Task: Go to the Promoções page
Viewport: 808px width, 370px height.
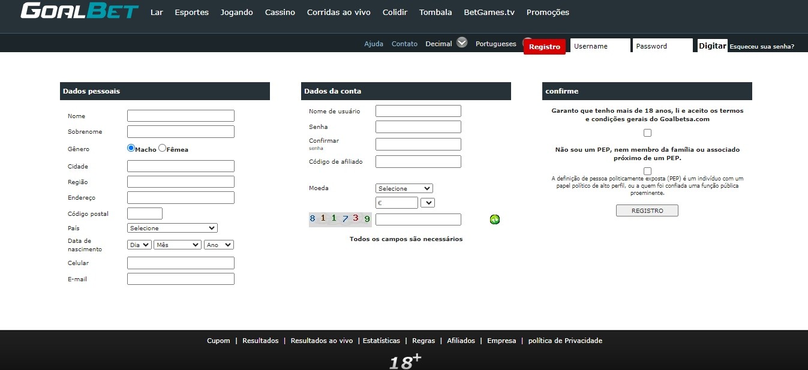Action: [546, 11]
